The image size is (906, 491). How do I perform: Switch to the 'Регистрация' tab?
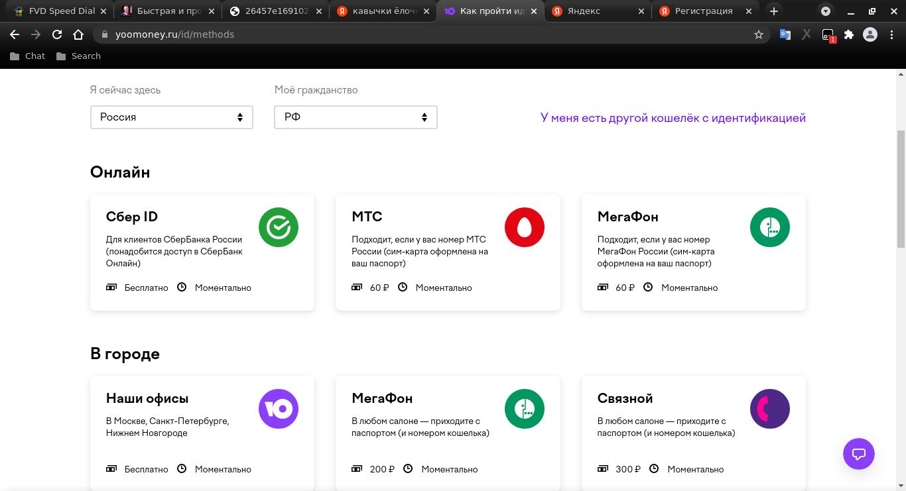(703, 11)
